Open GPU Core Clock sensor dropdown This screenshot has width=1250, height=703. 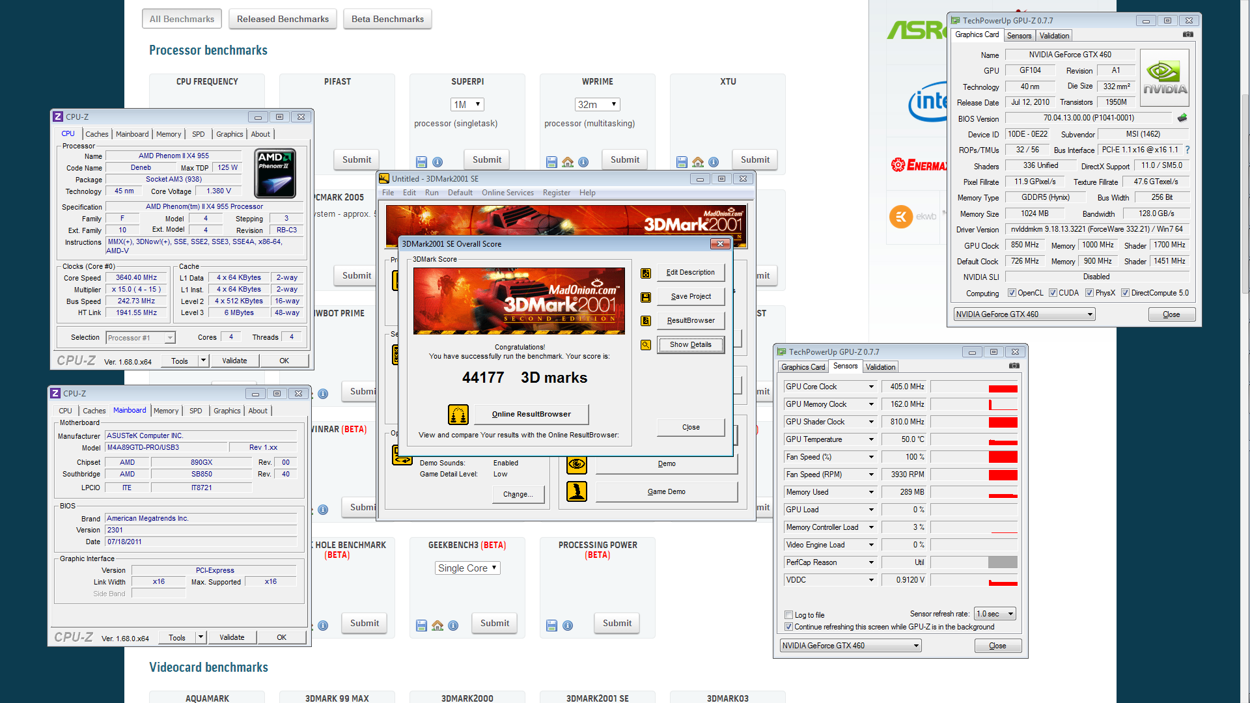871,387
